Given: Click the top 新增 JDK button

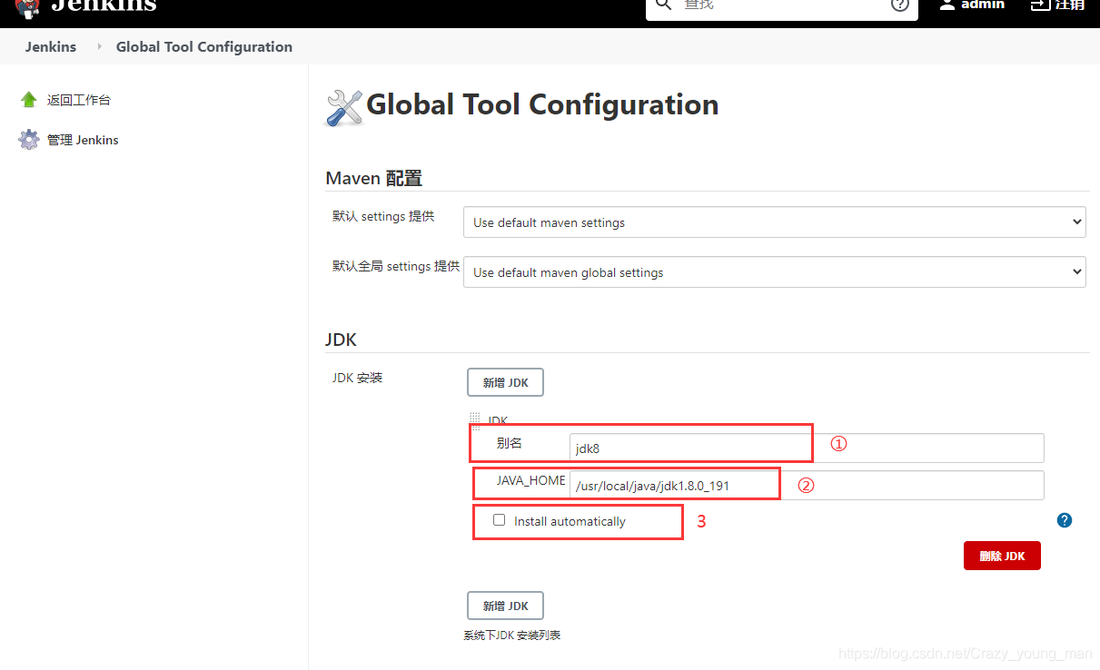Looking at the screenshot, I should click(505, 382).
